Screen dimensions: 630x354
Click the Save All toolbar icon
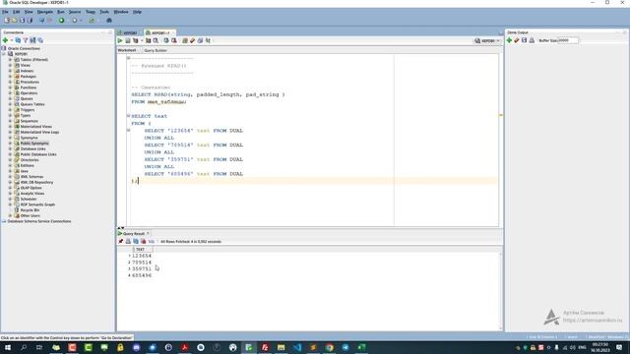[x=30, y=20]
